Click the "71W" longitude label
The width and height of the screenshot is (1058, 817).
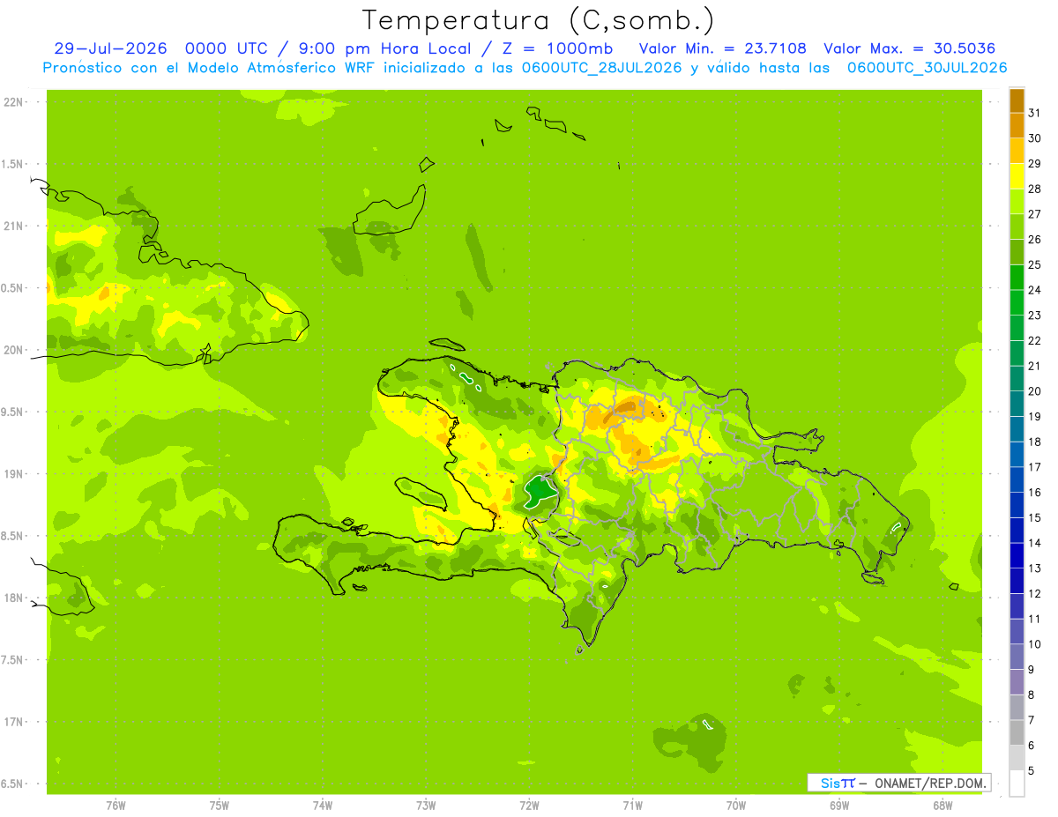(x=632, y=806)
